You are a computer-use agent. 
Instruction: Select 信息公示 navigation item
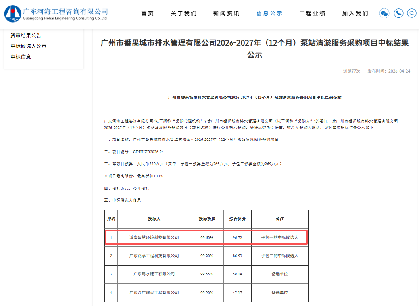(269, 13)
